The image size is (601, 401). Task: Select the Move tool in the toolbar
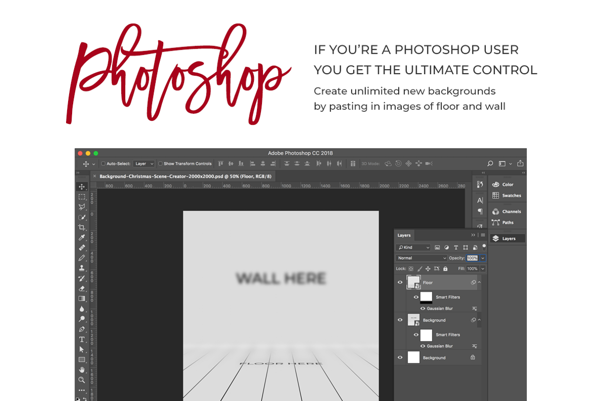click(x=82, y=186)
